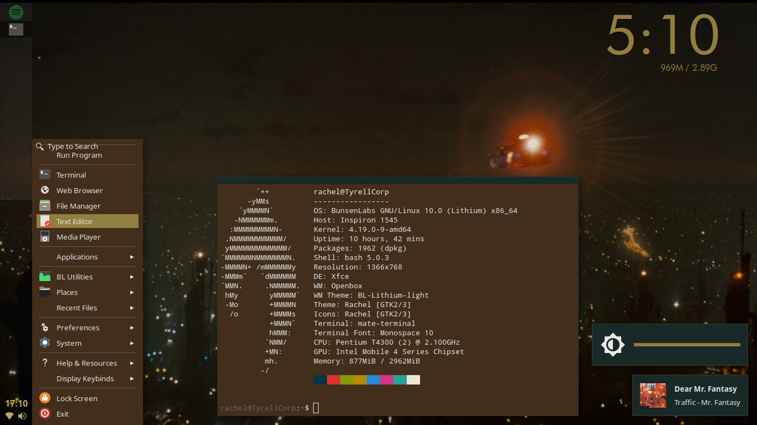
Task: Click the volume speaker tray icon
Action: [22, 416]
